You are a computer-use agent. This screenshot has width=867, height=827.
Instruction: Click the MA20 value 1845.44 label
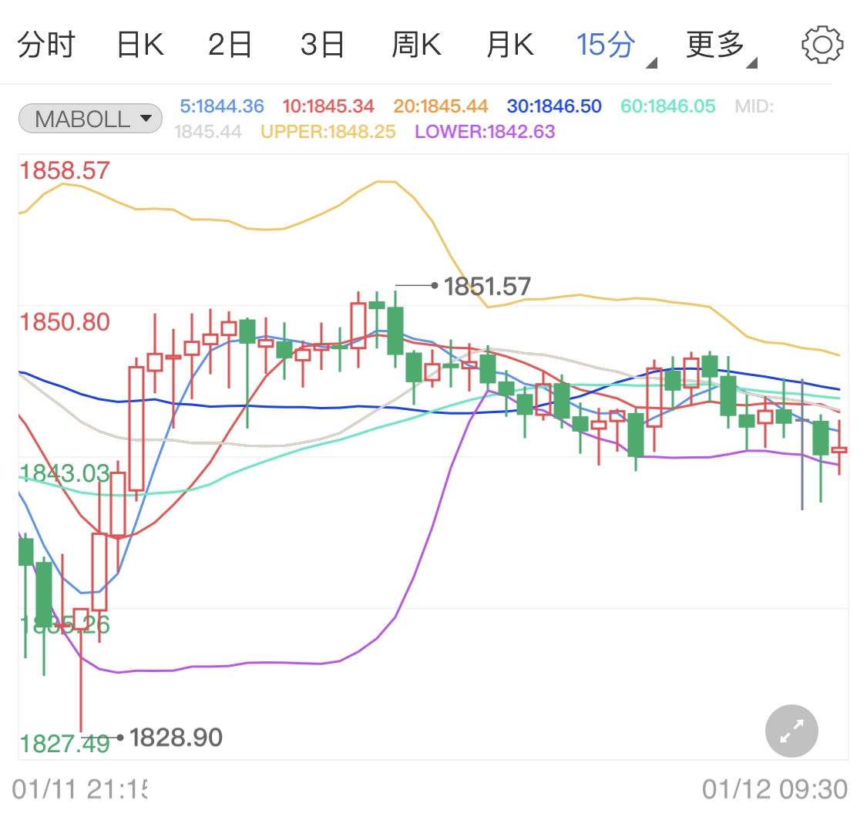[x=440, y=106]
